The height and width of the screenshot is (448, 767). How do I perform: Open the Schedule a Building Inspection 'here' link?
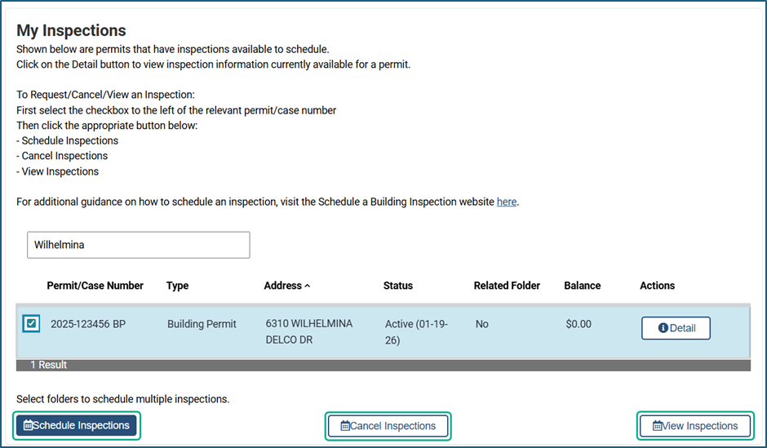pos(507,202)
